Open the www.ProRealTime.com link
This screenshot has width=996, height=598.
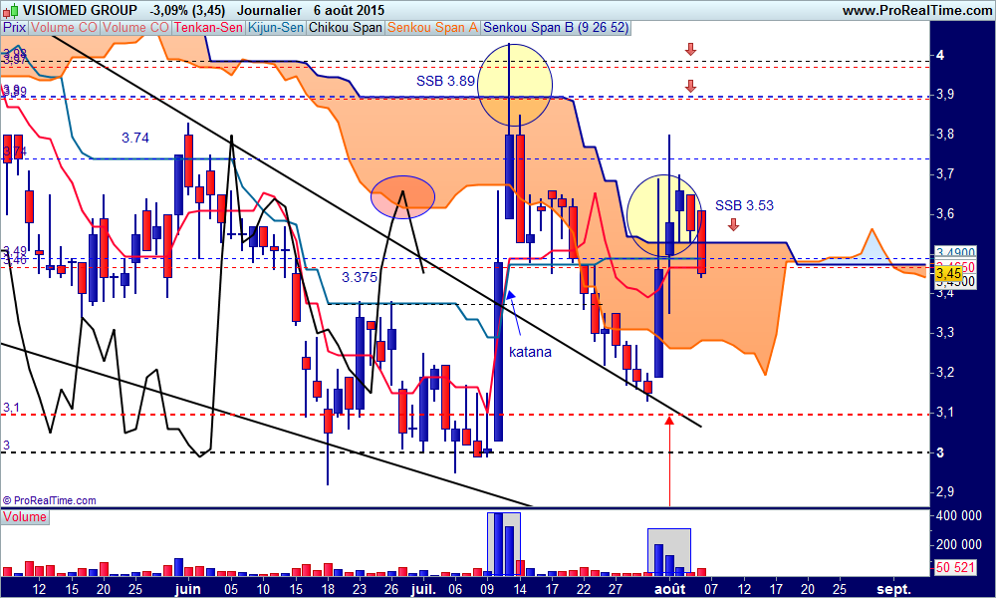(x=917, y=10)
